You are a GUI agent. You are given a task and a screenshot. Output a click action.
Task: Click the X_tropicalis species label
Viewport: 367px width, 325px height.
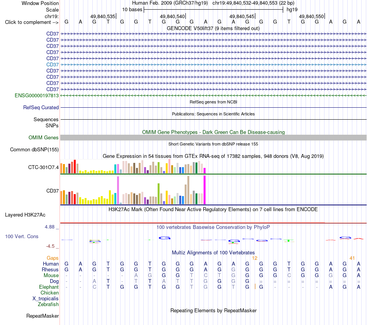pos(46,299)
